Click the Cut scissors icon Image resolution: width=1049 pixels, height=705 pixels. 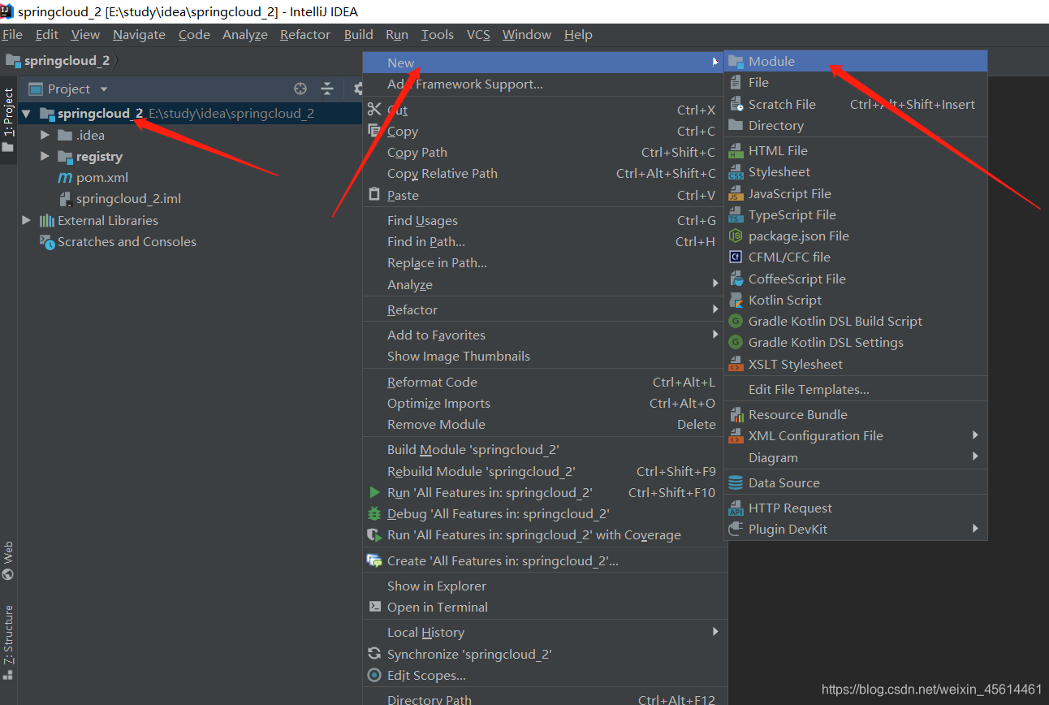(374, 110)
